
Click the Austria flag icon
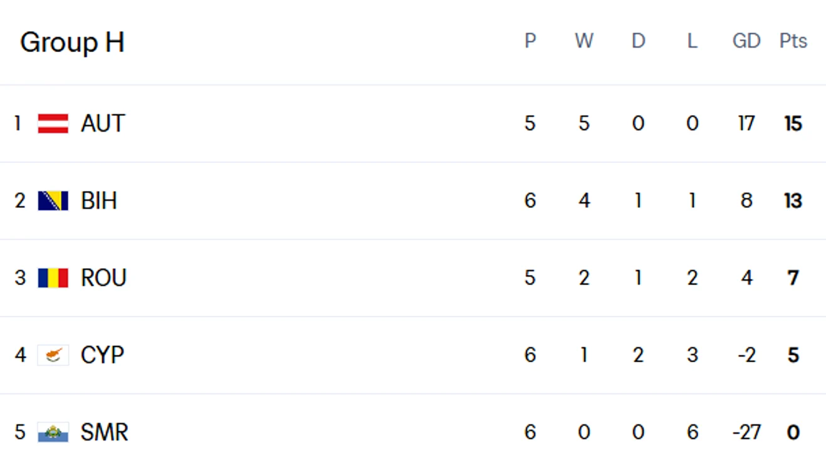[53, 123]
